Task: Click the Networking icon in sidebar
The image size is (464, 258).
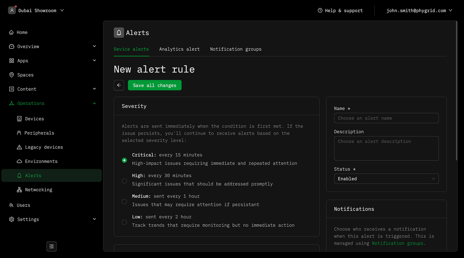Action: (19, 190)
